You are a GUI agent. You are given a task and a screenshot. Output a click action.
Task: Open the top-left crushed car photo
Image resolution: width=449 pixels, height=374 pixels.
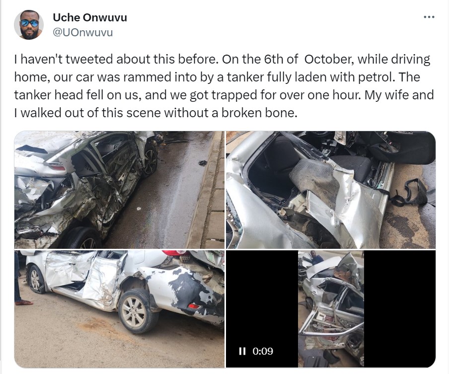(x=119, y=190)
